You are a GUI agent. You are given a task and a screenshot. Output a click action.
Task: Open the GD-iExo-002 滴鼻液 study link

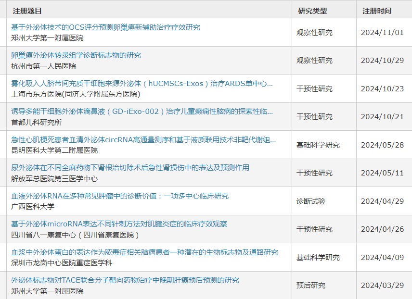(142, 112)
